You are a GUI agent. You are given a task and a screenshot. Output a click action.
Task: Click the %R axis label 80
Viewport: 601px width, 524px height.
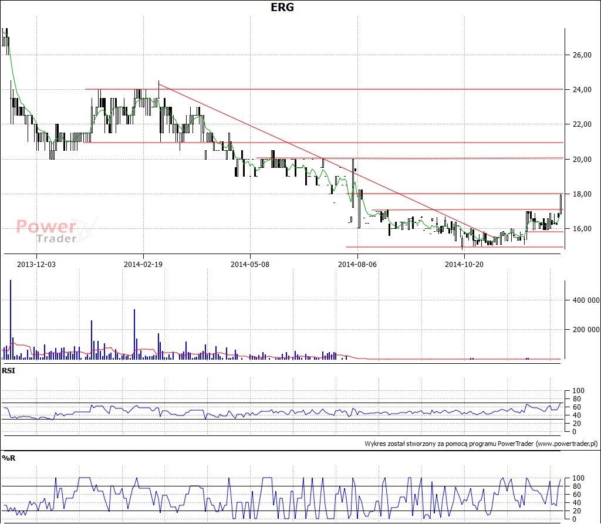pyautogui.click(x=577, y=486)
